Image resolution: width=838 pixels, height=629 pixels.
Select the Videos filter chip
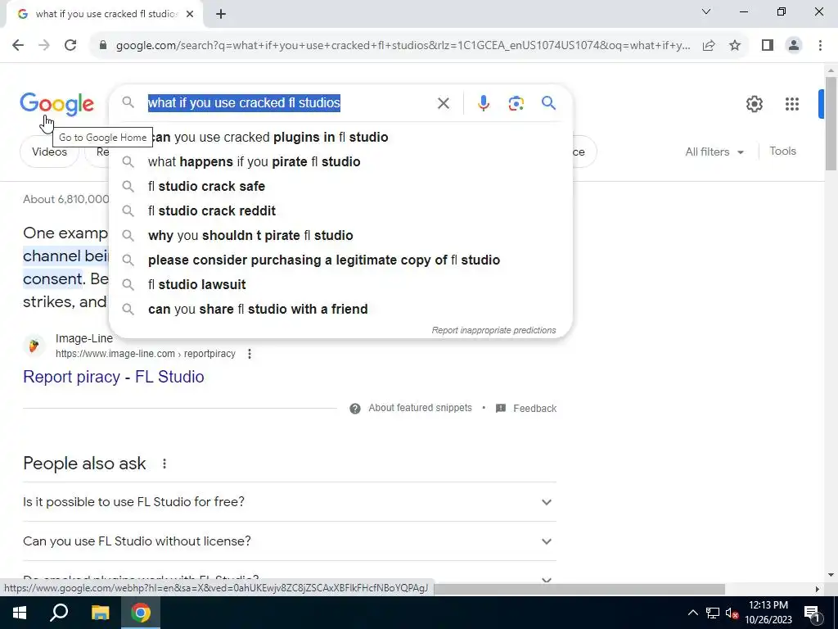49,152
